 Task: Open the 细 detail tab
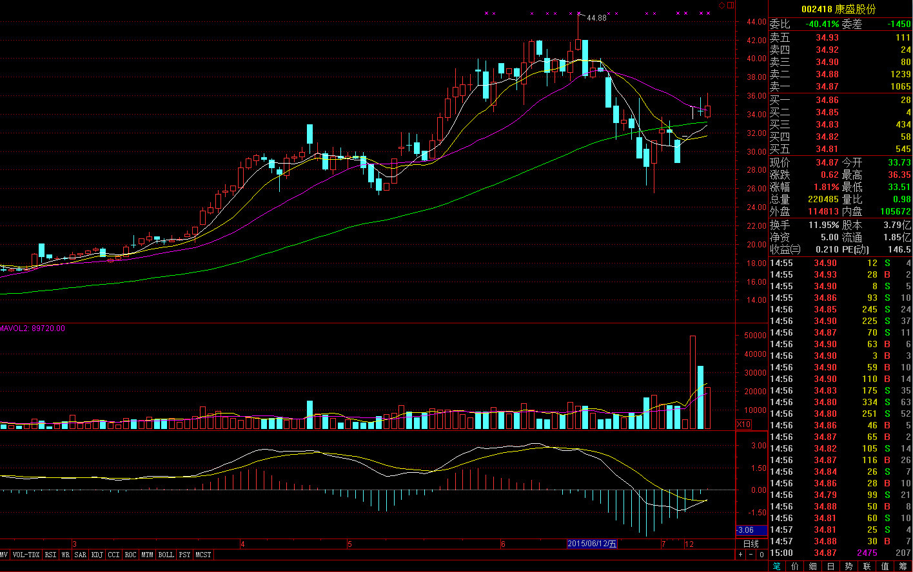point(813,566)
